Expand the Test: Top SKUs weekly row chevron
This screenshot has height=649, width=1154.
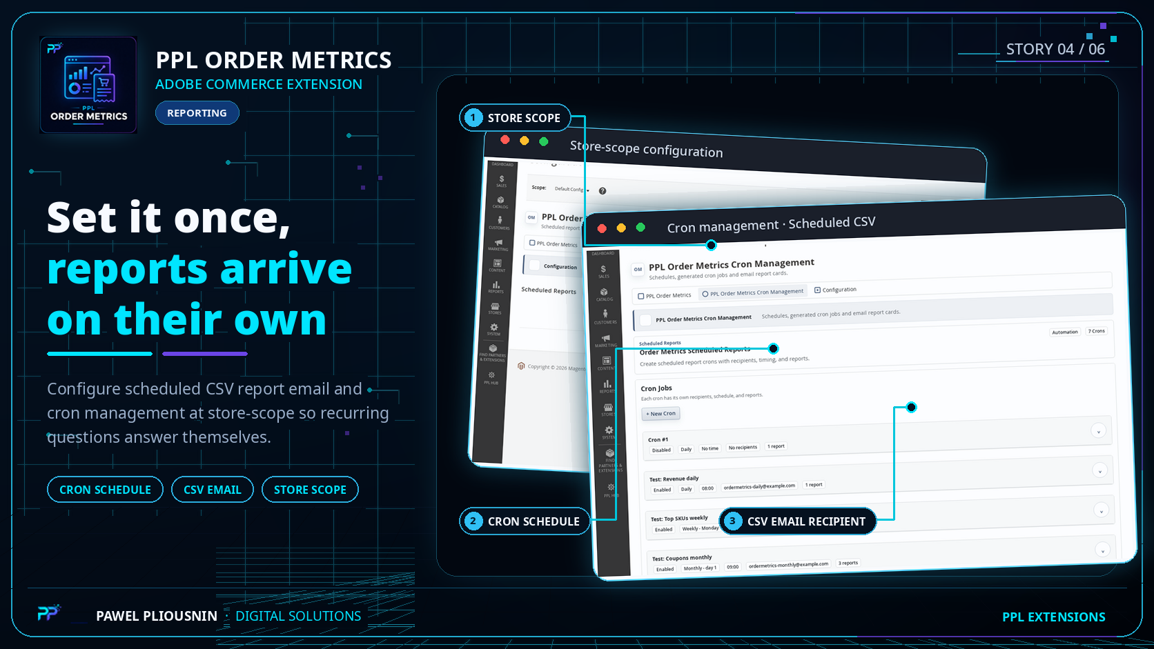(x=1102, y=510)
